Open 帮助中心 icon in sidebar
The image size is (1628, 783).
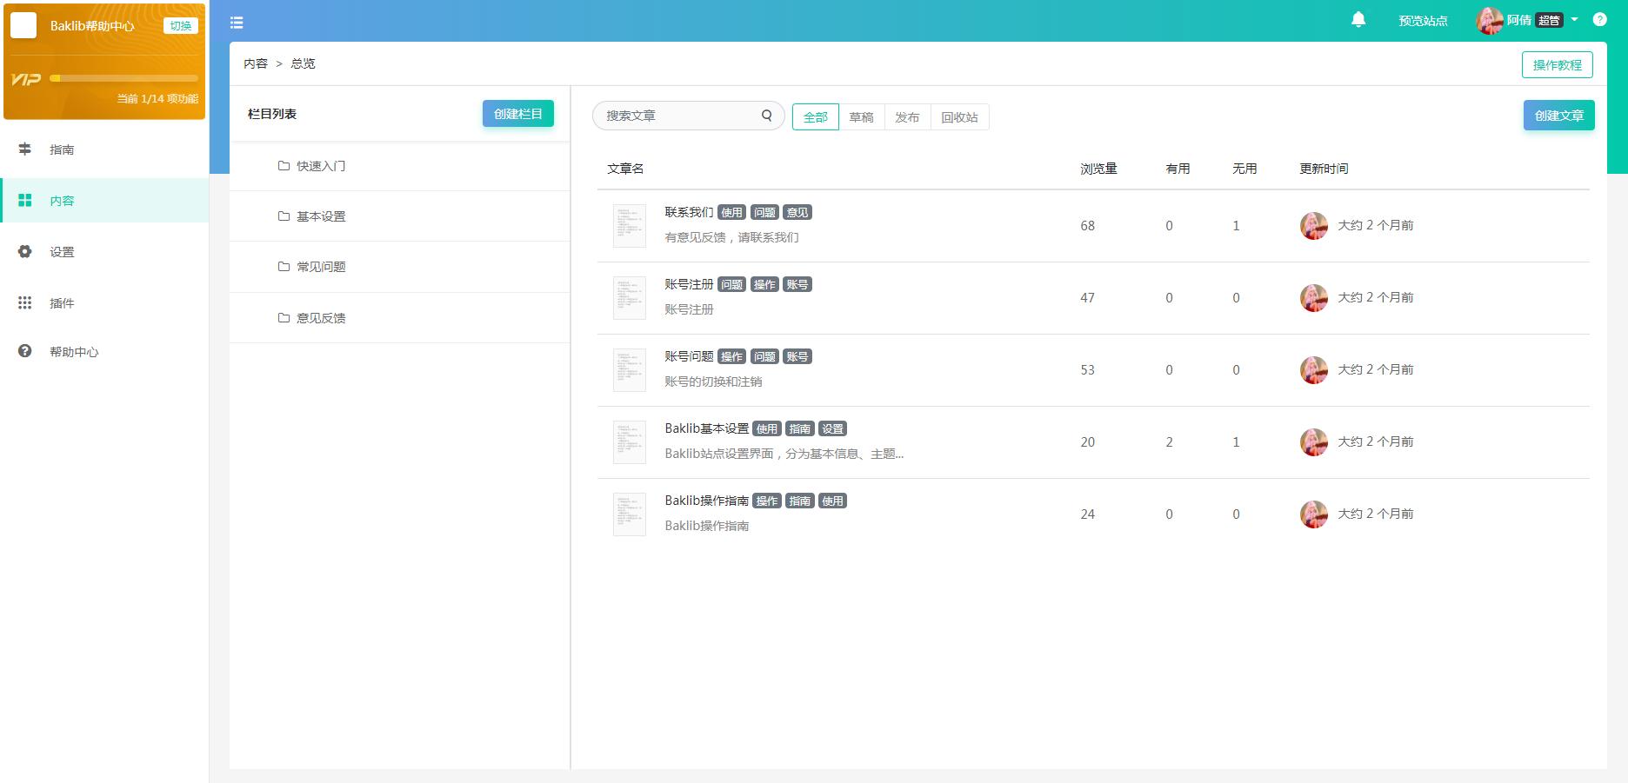click(25, 351)
